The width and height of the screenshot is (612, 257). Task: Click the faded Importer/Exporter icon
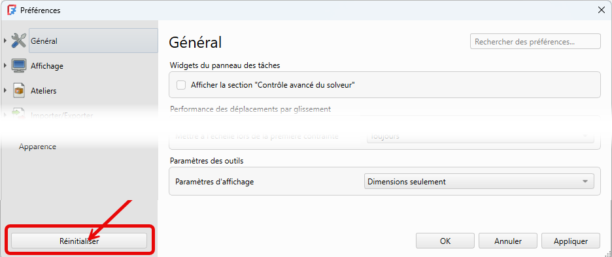pos(18,114)
